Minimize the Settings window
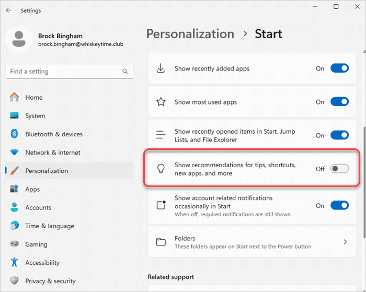366x292 pixels. point(315,7)
